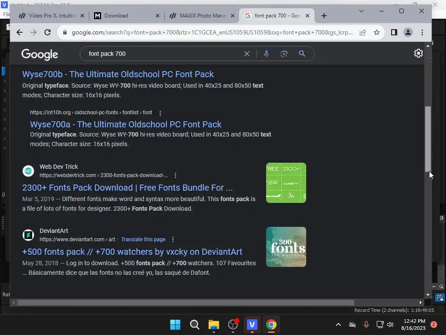Click the Record Time status text in VEGAS

pos(394,310)
